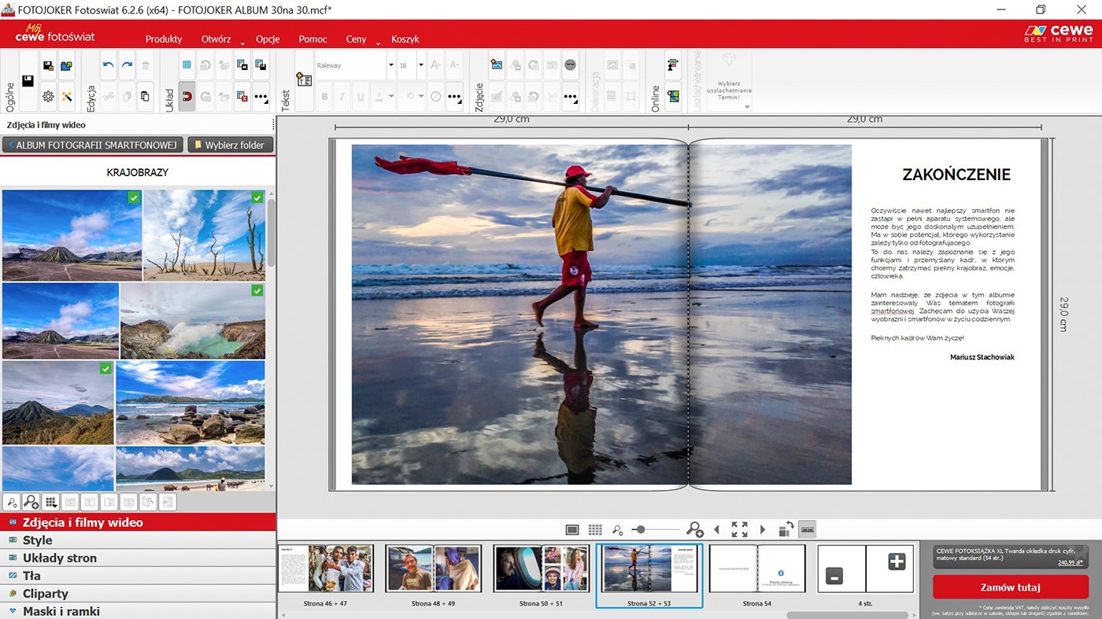The width and height of the screenshot is (1102, 619).
Task: Switch to multi-page grid overview icon
Action: coord(595,529)
